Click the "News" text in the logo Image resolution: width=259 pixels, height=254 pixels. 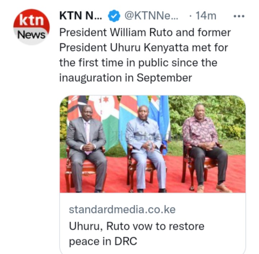pos(31,35)
